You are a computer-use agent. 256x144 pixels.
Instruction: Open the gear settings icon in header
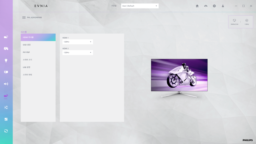[x=214, y=6]
